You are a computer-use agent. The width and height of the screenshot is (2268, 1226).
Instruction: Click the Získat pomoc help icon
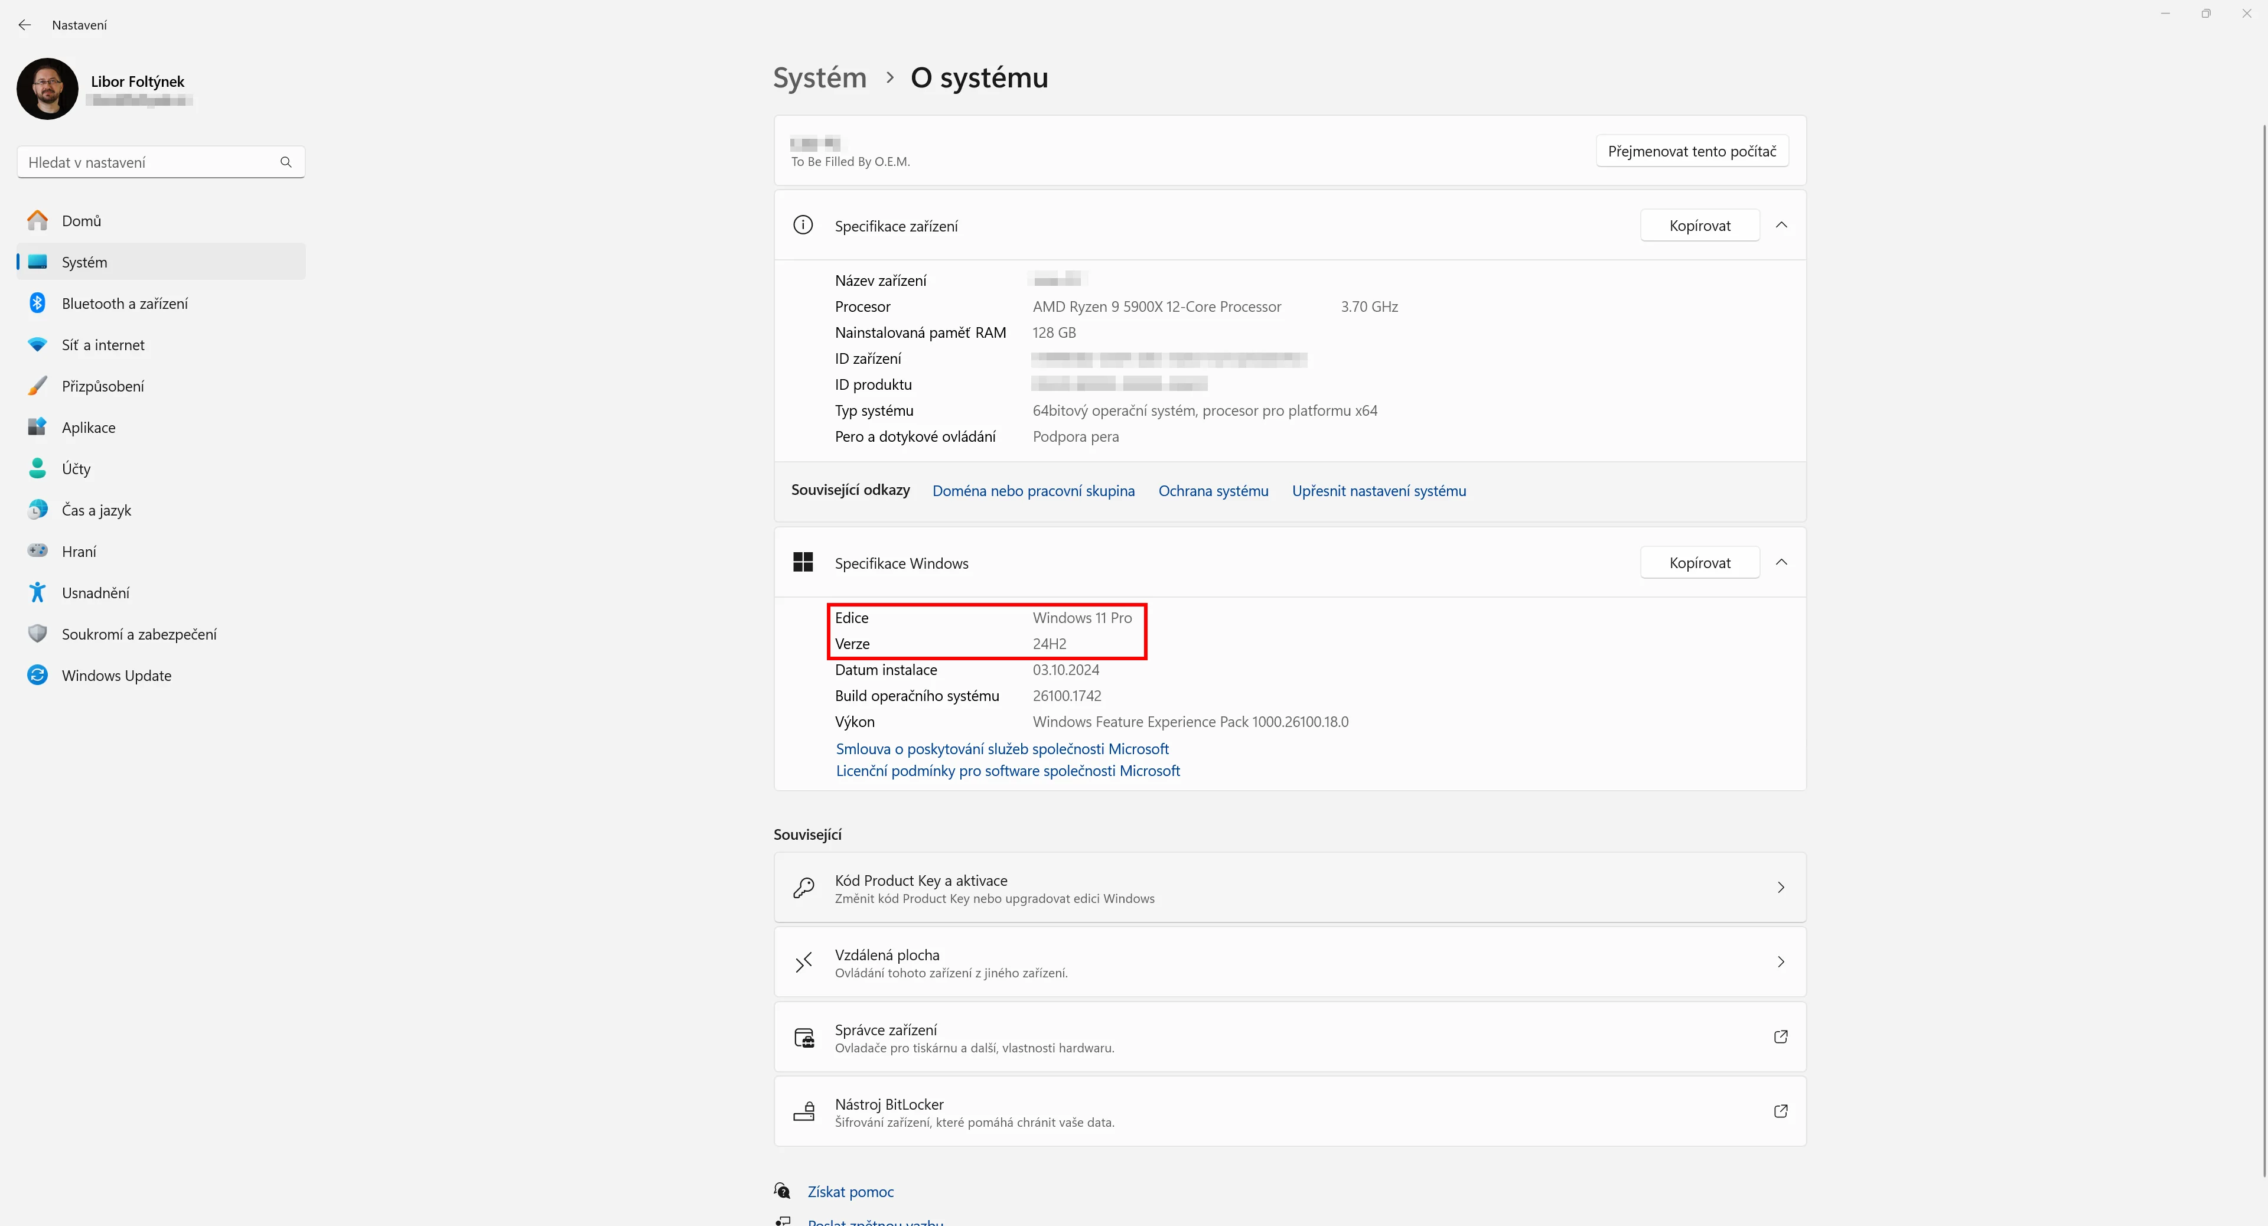pyautogui.click(x=782, y=1191)
